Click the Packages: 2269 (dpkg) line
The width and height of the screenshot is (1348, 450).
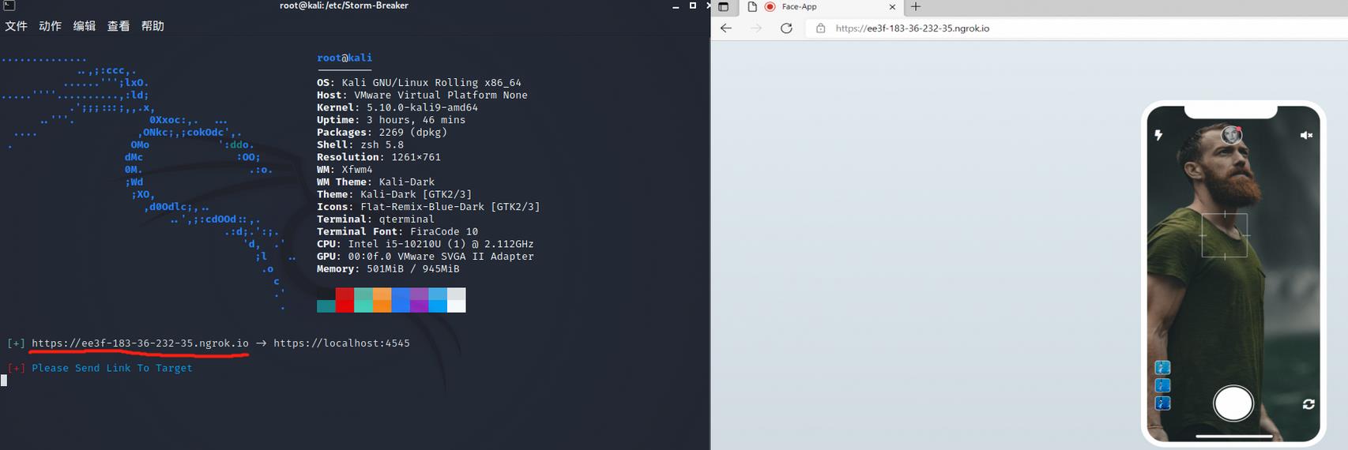click(382, 132)
